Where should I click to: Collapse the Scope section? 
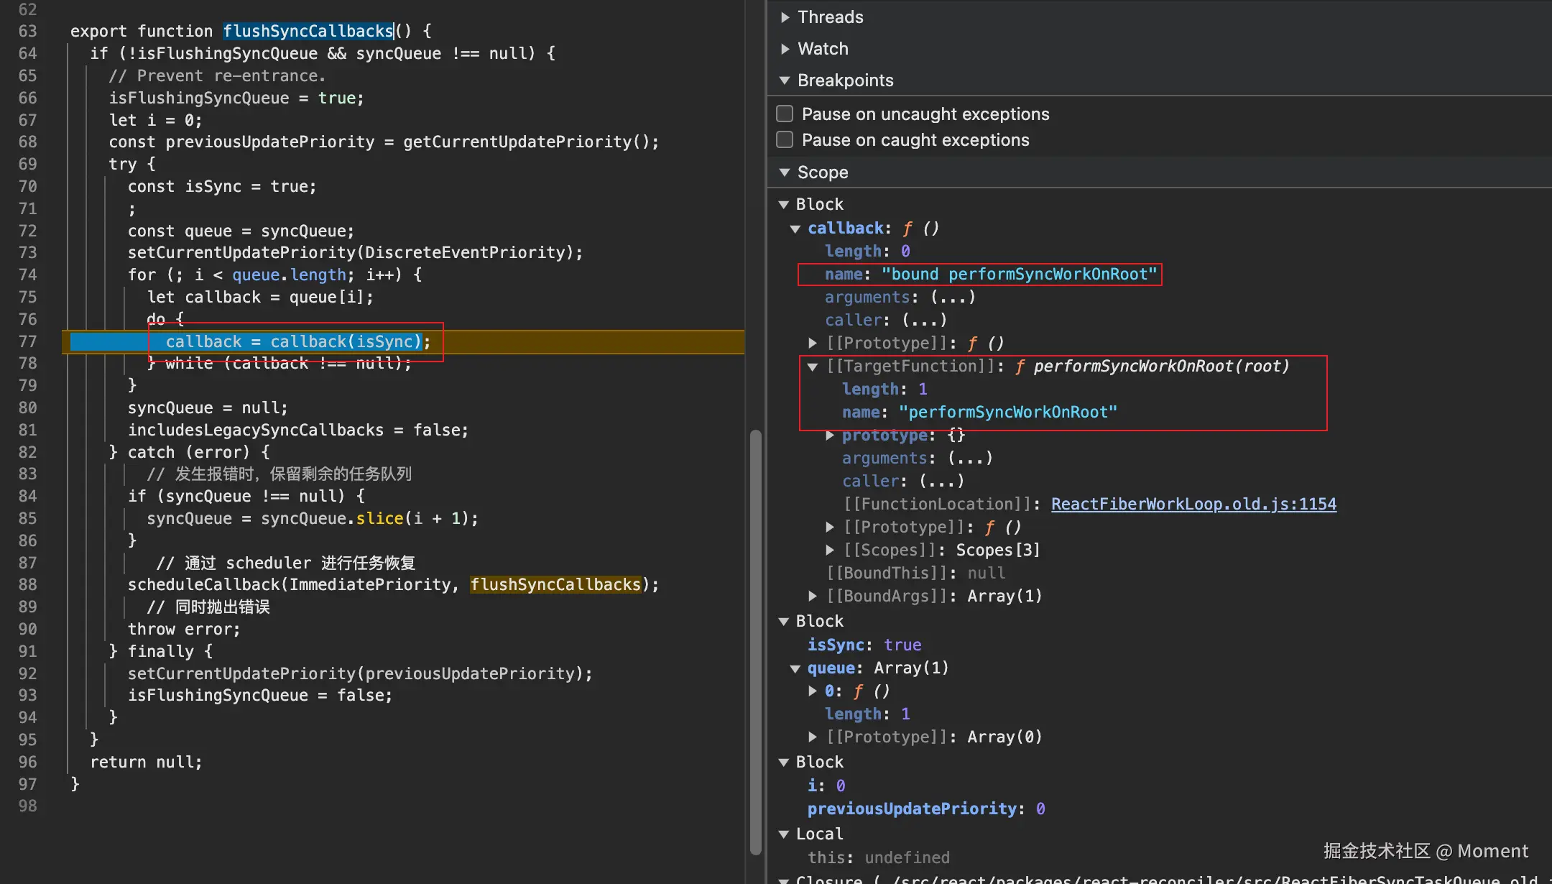pyautogui.click(x=785, y=172)
